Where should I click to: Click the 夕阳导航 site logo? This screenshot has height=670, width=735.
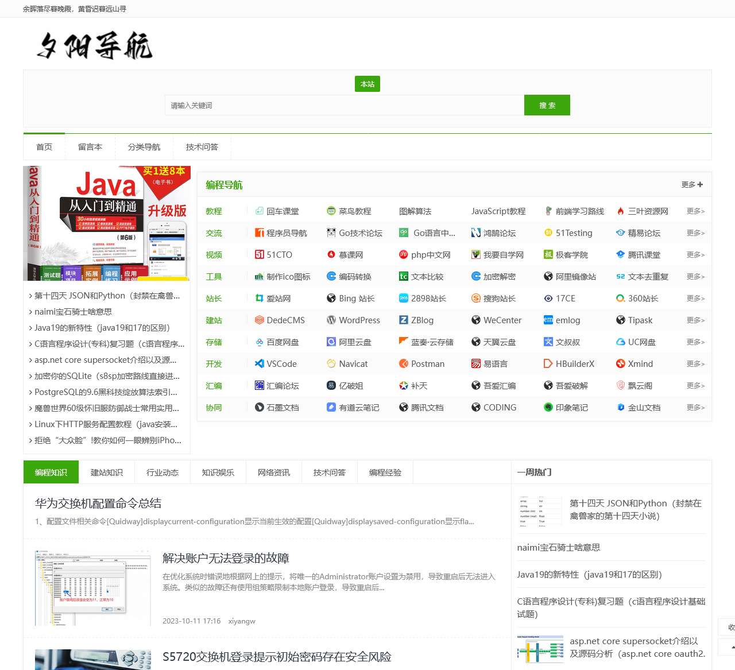click(x=95, y=46)
